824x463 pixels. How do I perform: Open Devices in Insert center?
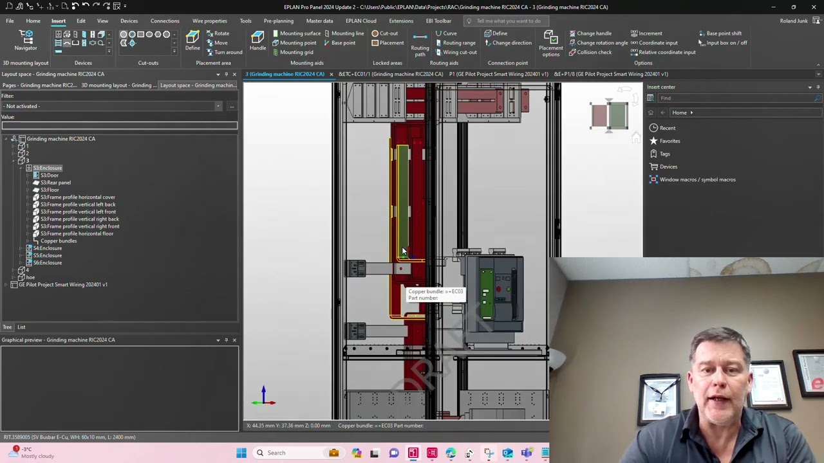coord(664,167)
